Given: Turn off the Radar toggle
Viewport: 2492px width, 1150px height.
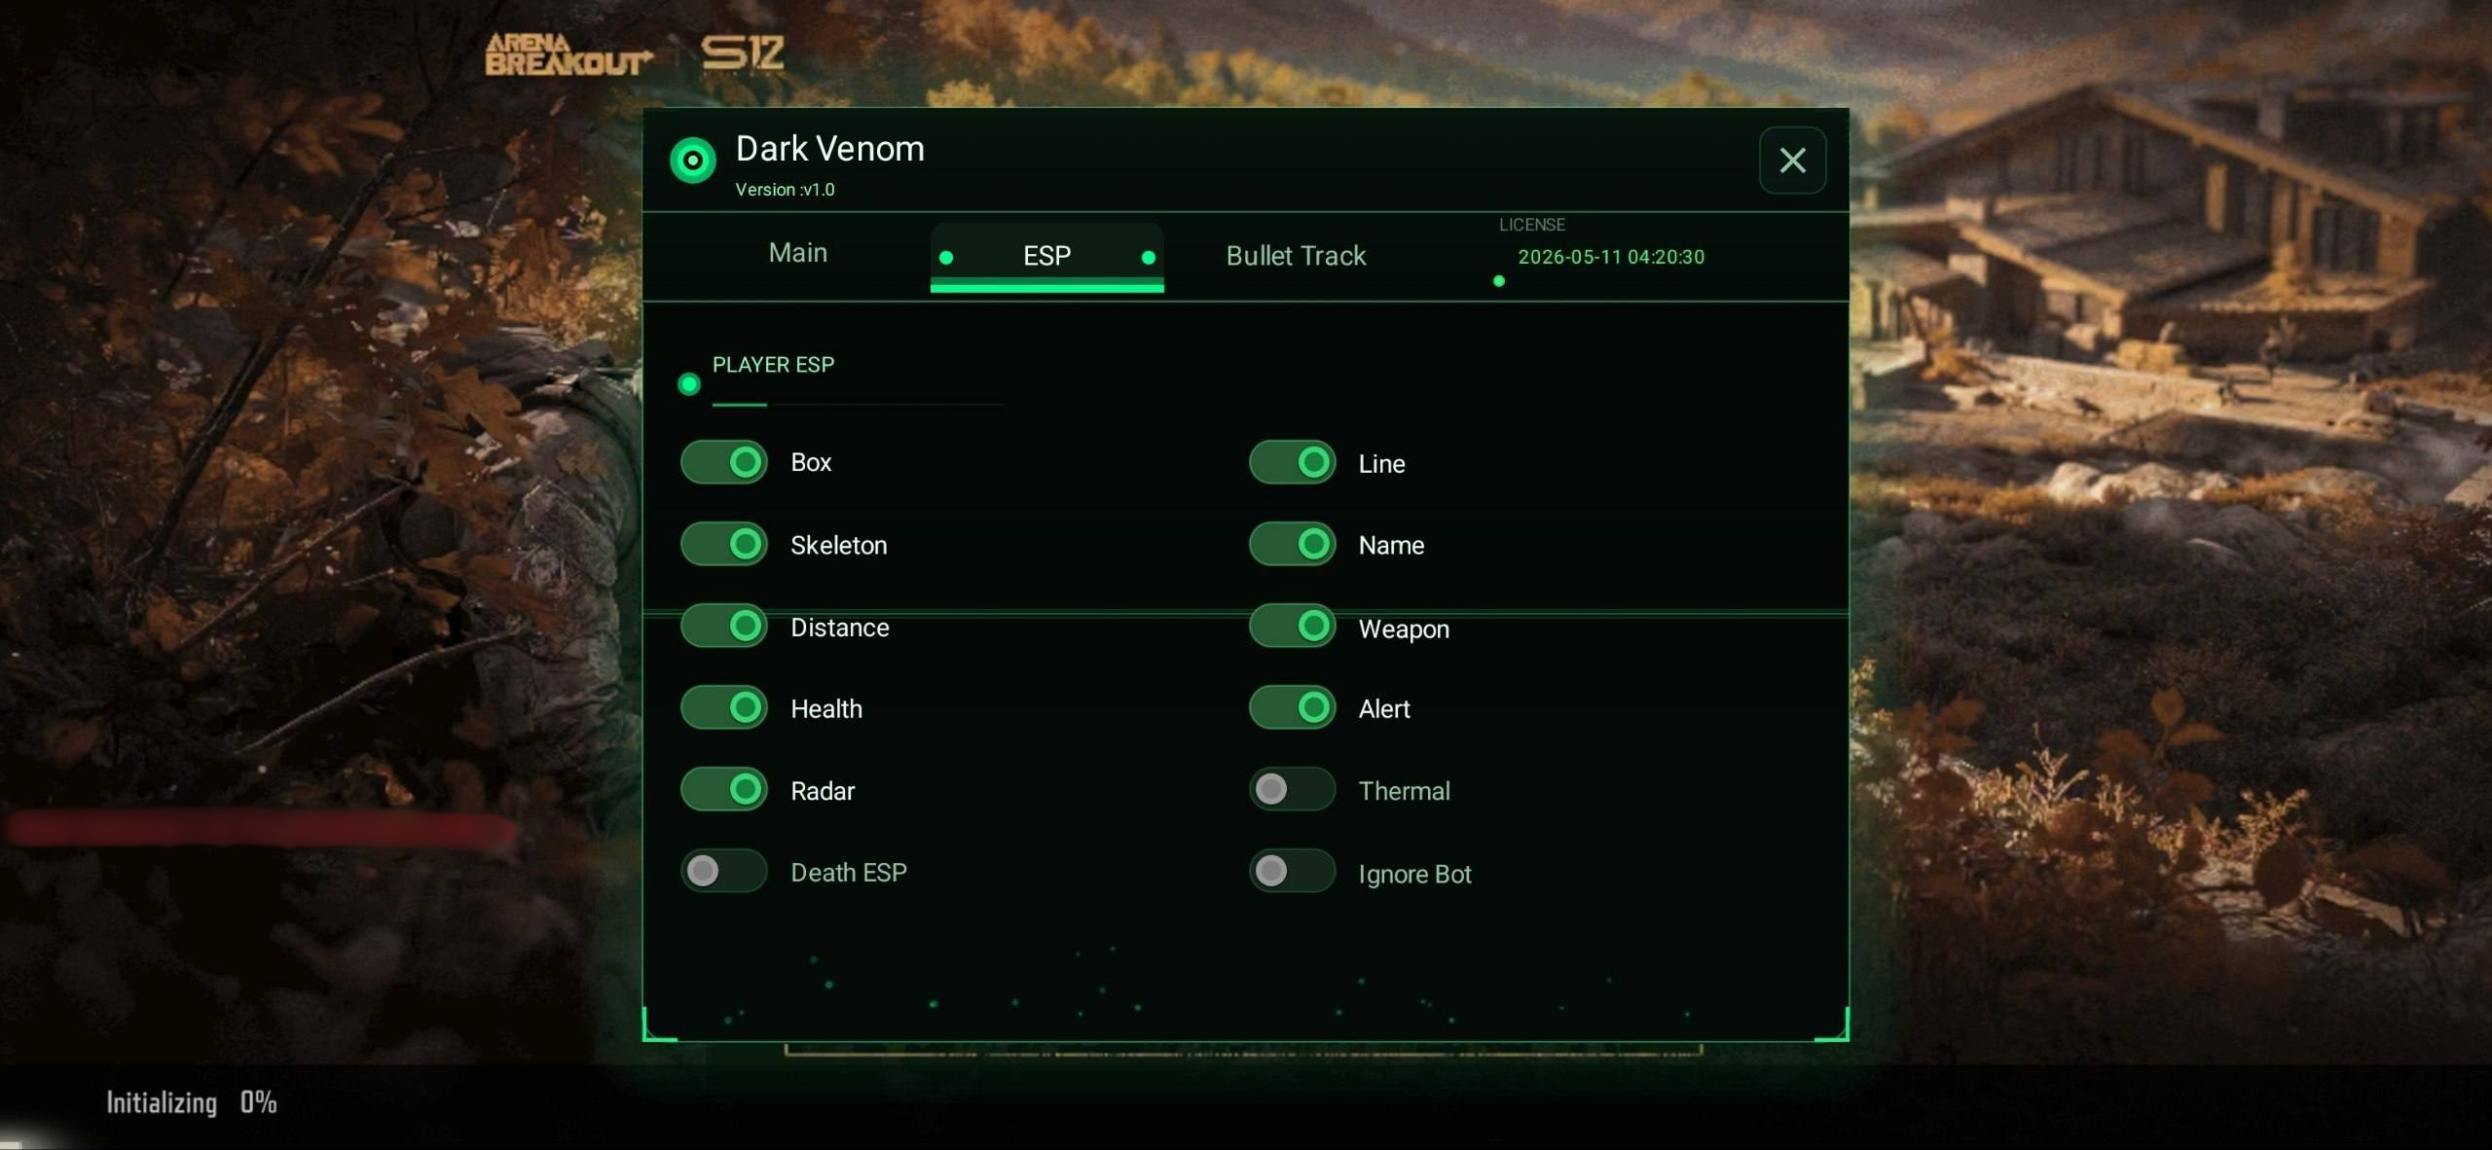Looking at the screenshot, I should click(x=724, y=789).
